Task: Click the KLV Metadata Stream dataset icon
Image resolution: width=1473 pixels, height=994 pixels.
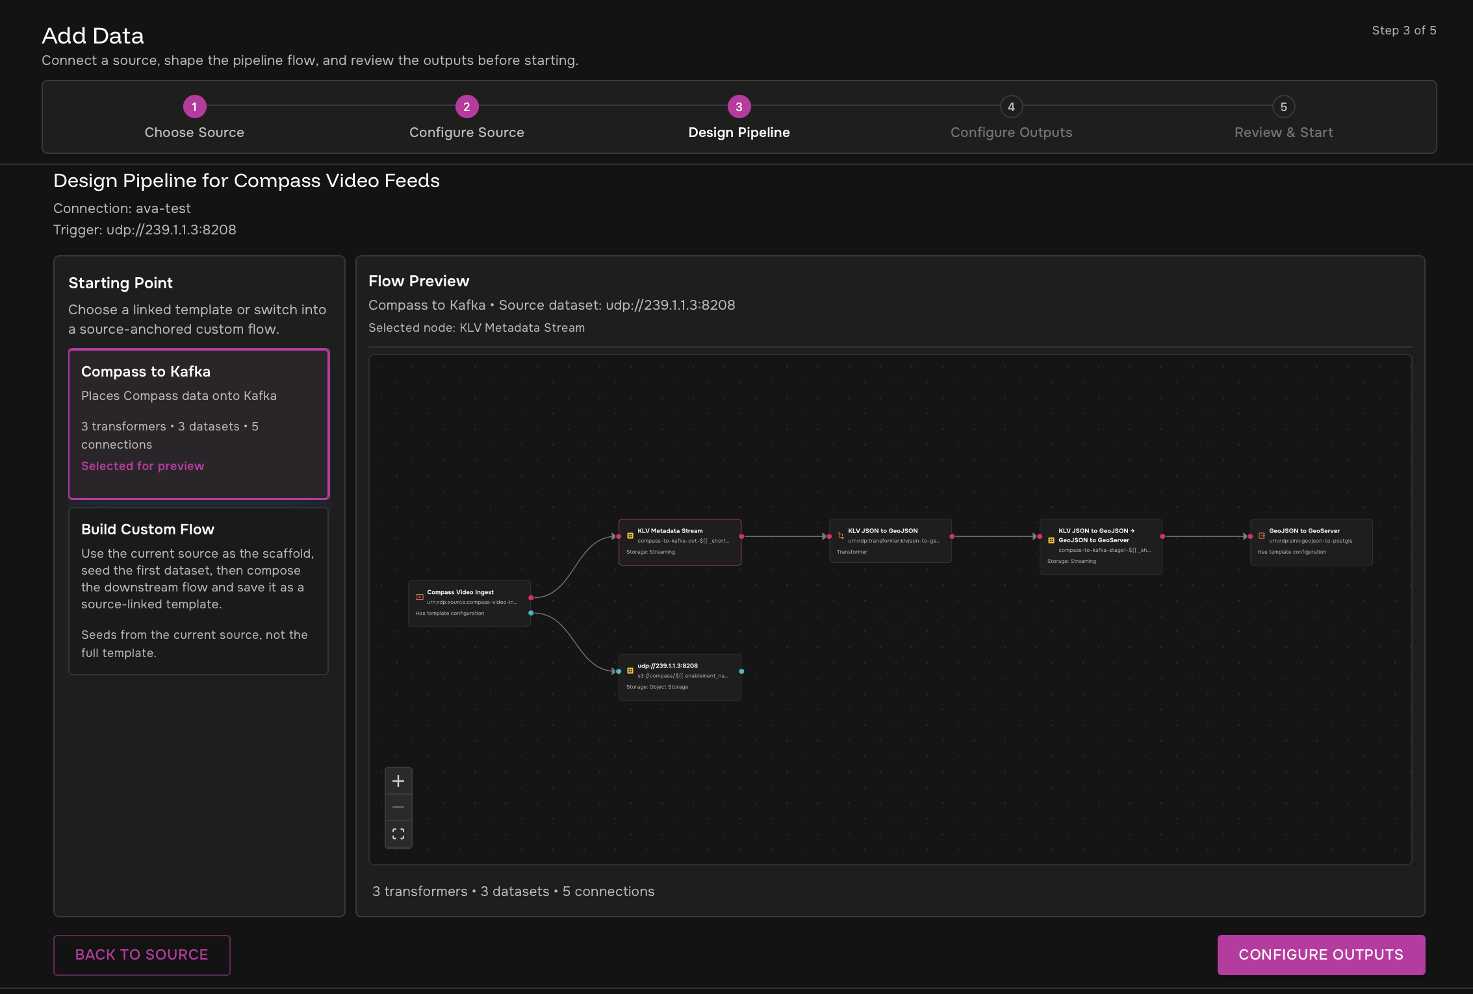Action: 630,536
